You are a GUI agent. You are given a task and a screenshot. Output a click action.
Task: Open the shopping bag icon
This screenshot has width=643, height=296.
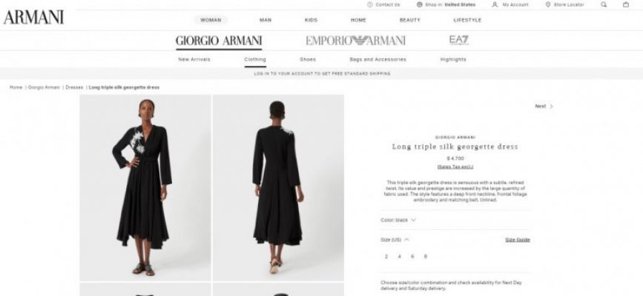click(626, 4)
